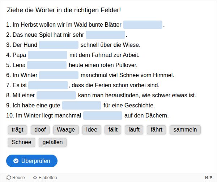Click the blank field after 'Es ist'
This screenshot has height=182, width=217.
[x=48, y=85]
